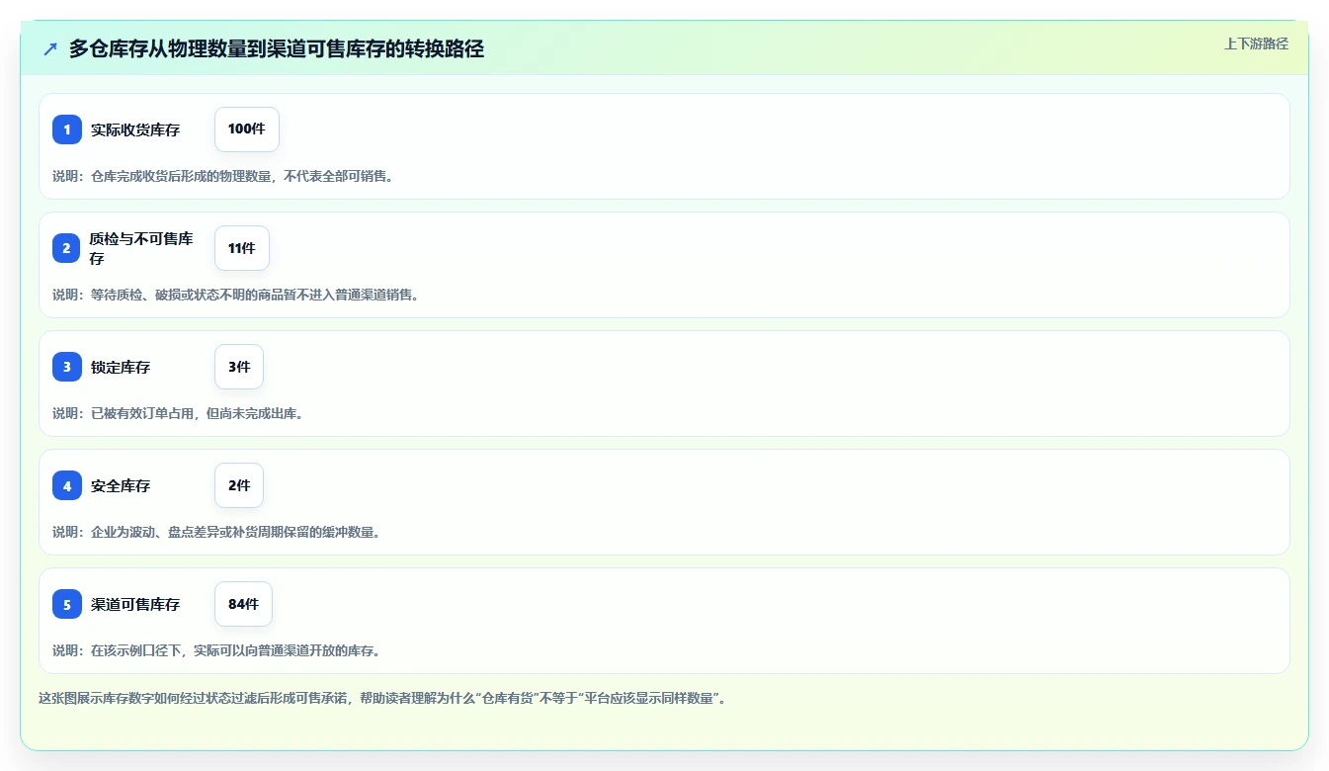Select the 质检与不可售库存 label
The image size is (1329, 771).
pos(141,248)
